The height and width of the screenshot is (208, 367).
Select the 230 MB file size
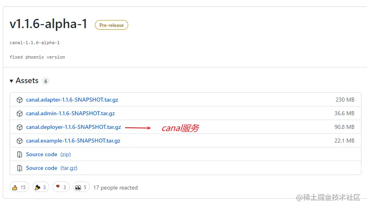point(345,100)
